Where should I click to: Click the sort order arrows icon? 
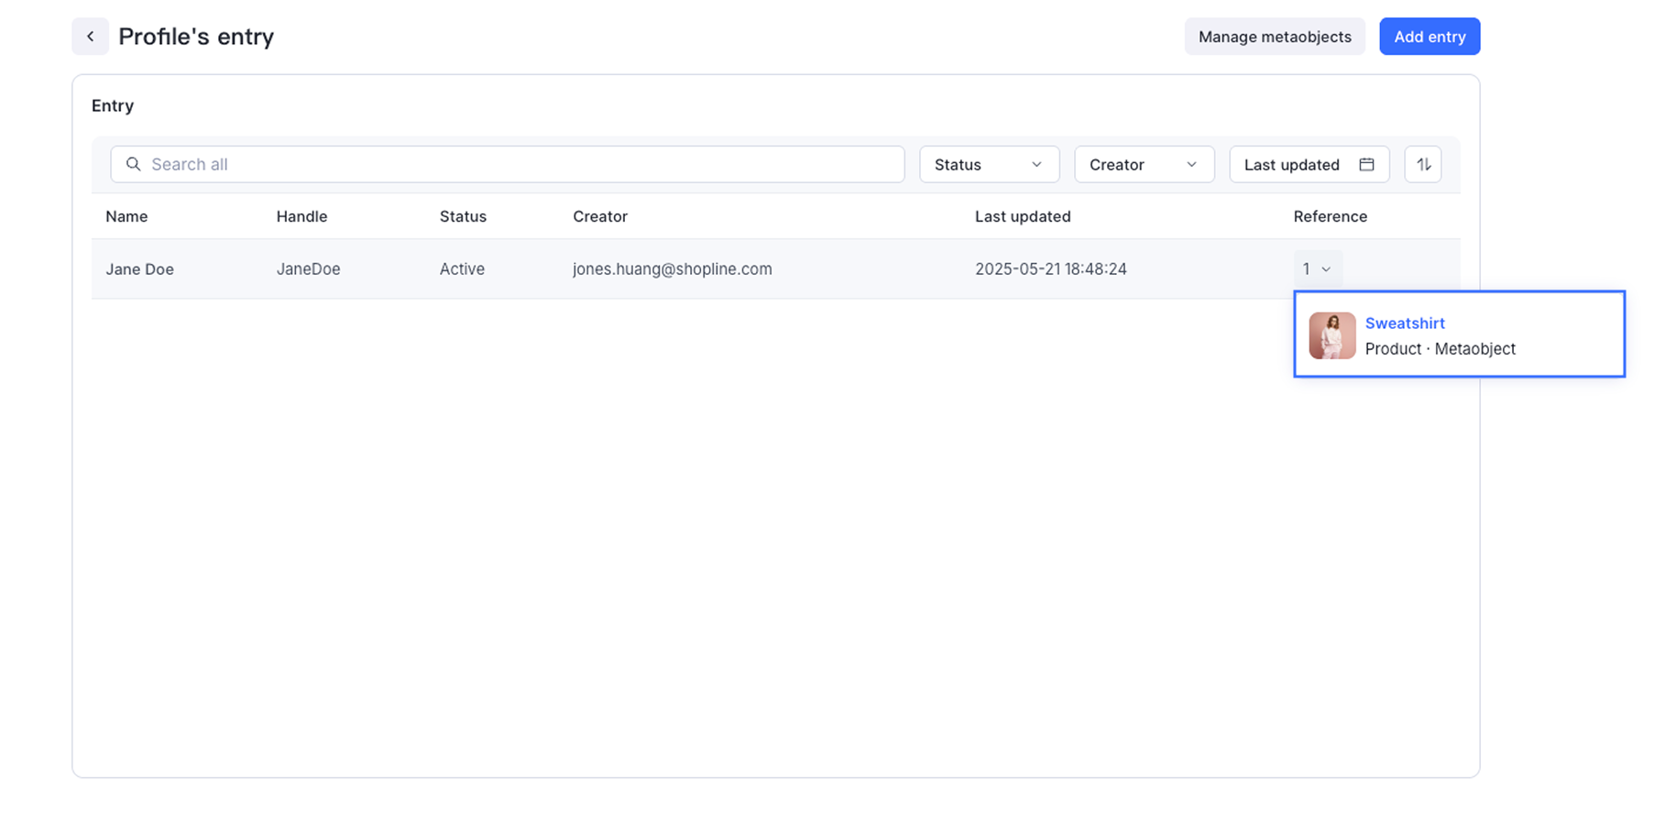[1423, 165]
